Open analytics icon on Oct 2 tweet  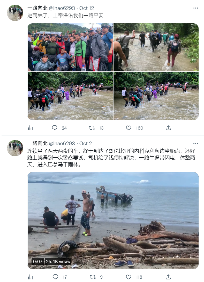(x=31, y=277)
